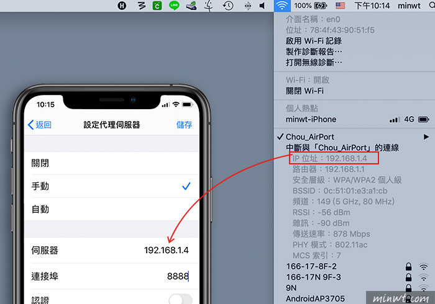Click the black H circle menu icon
This screenshot has width=435, height=304.
[x=122, y=6]
